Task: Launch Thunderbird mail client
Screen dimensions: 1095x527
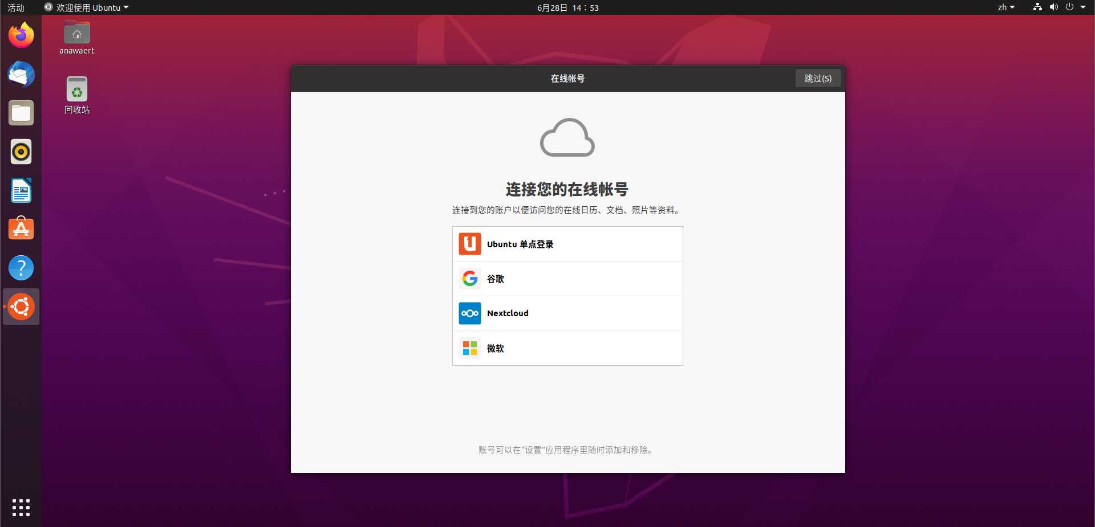Action: 21,74
